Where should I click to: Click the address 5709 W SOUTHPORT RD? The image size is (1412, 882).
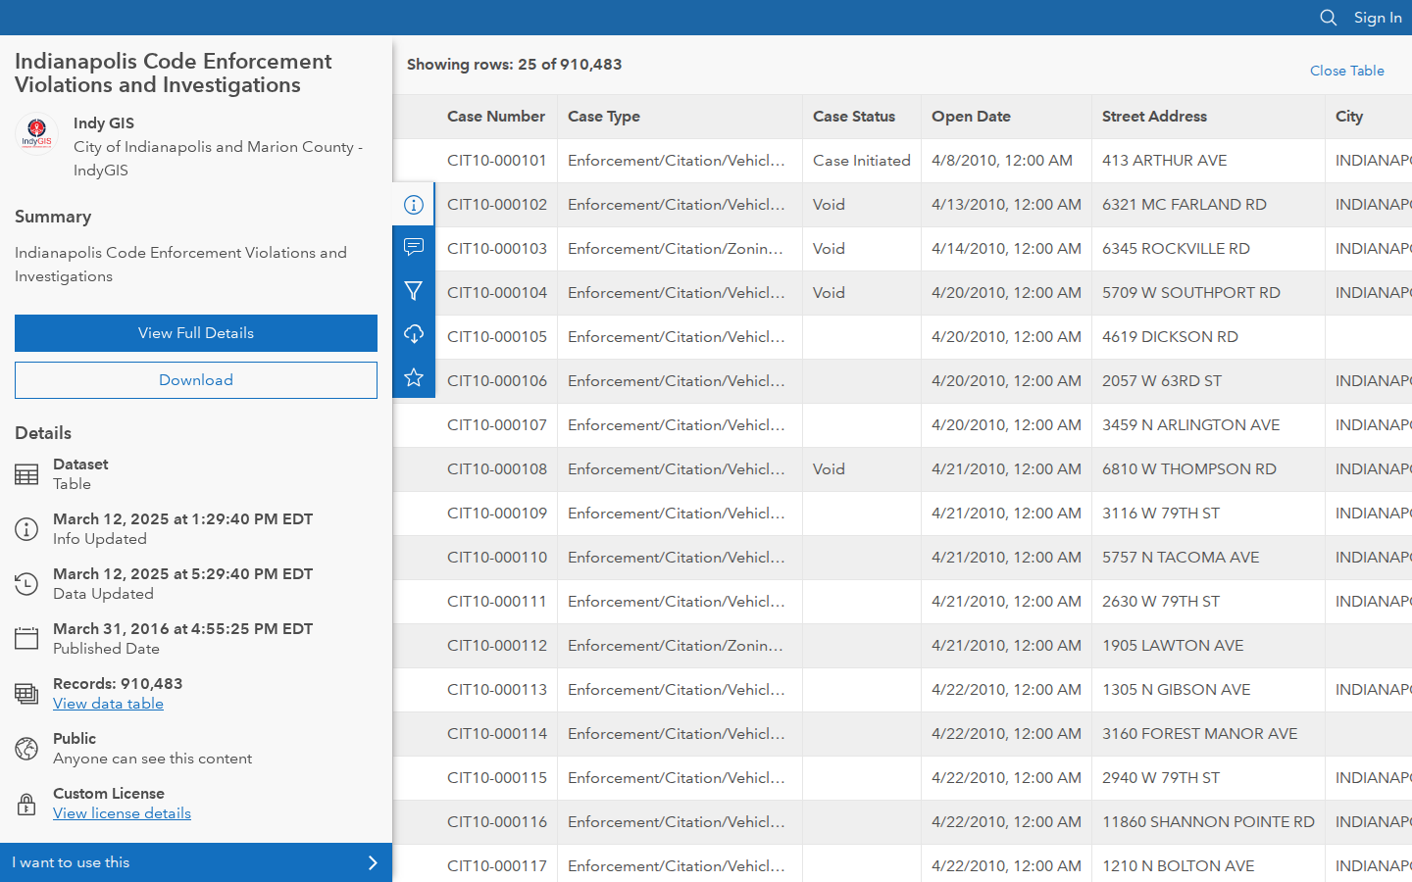pos(1191,293)
